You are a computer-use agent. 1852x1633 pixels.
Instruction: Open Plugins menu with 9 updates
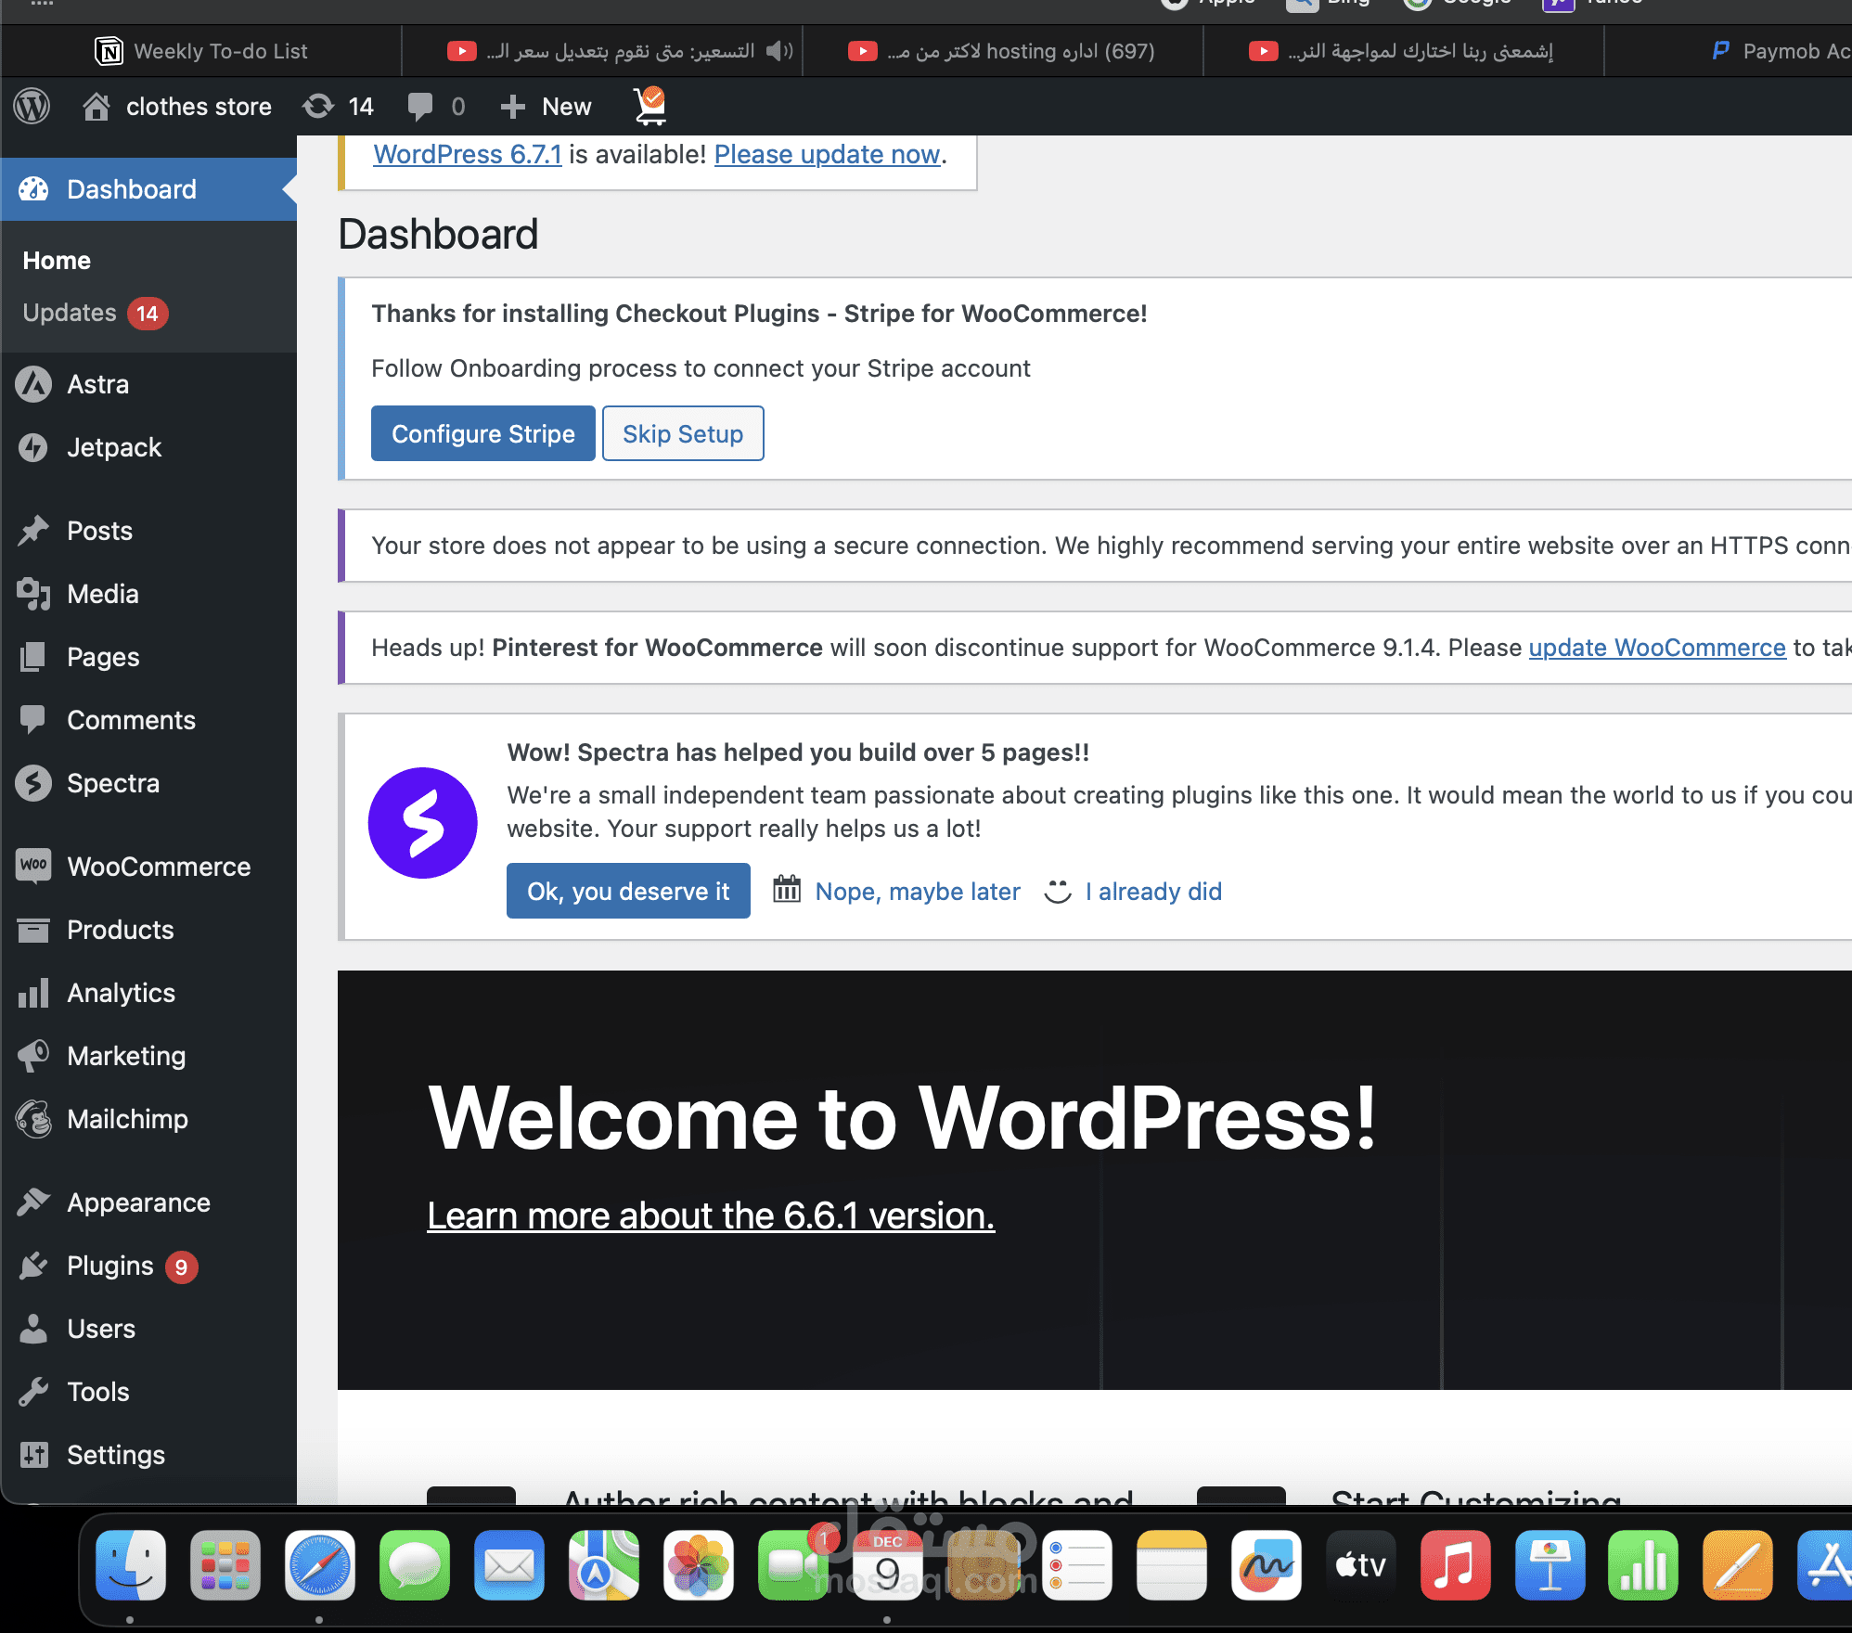110,1266
